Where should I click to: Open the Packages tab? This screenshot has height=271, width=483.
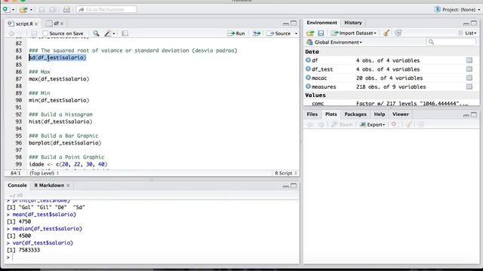click(x=355, y=114)
